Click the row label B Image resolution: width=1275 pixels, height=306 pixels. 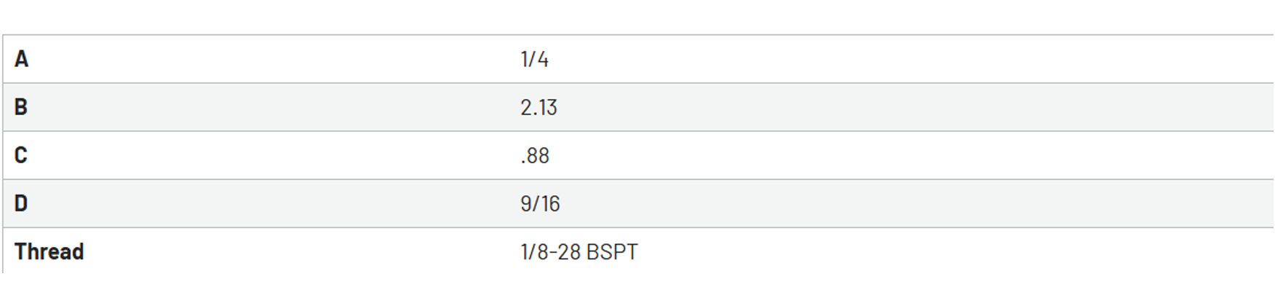[x=21, y=107]
